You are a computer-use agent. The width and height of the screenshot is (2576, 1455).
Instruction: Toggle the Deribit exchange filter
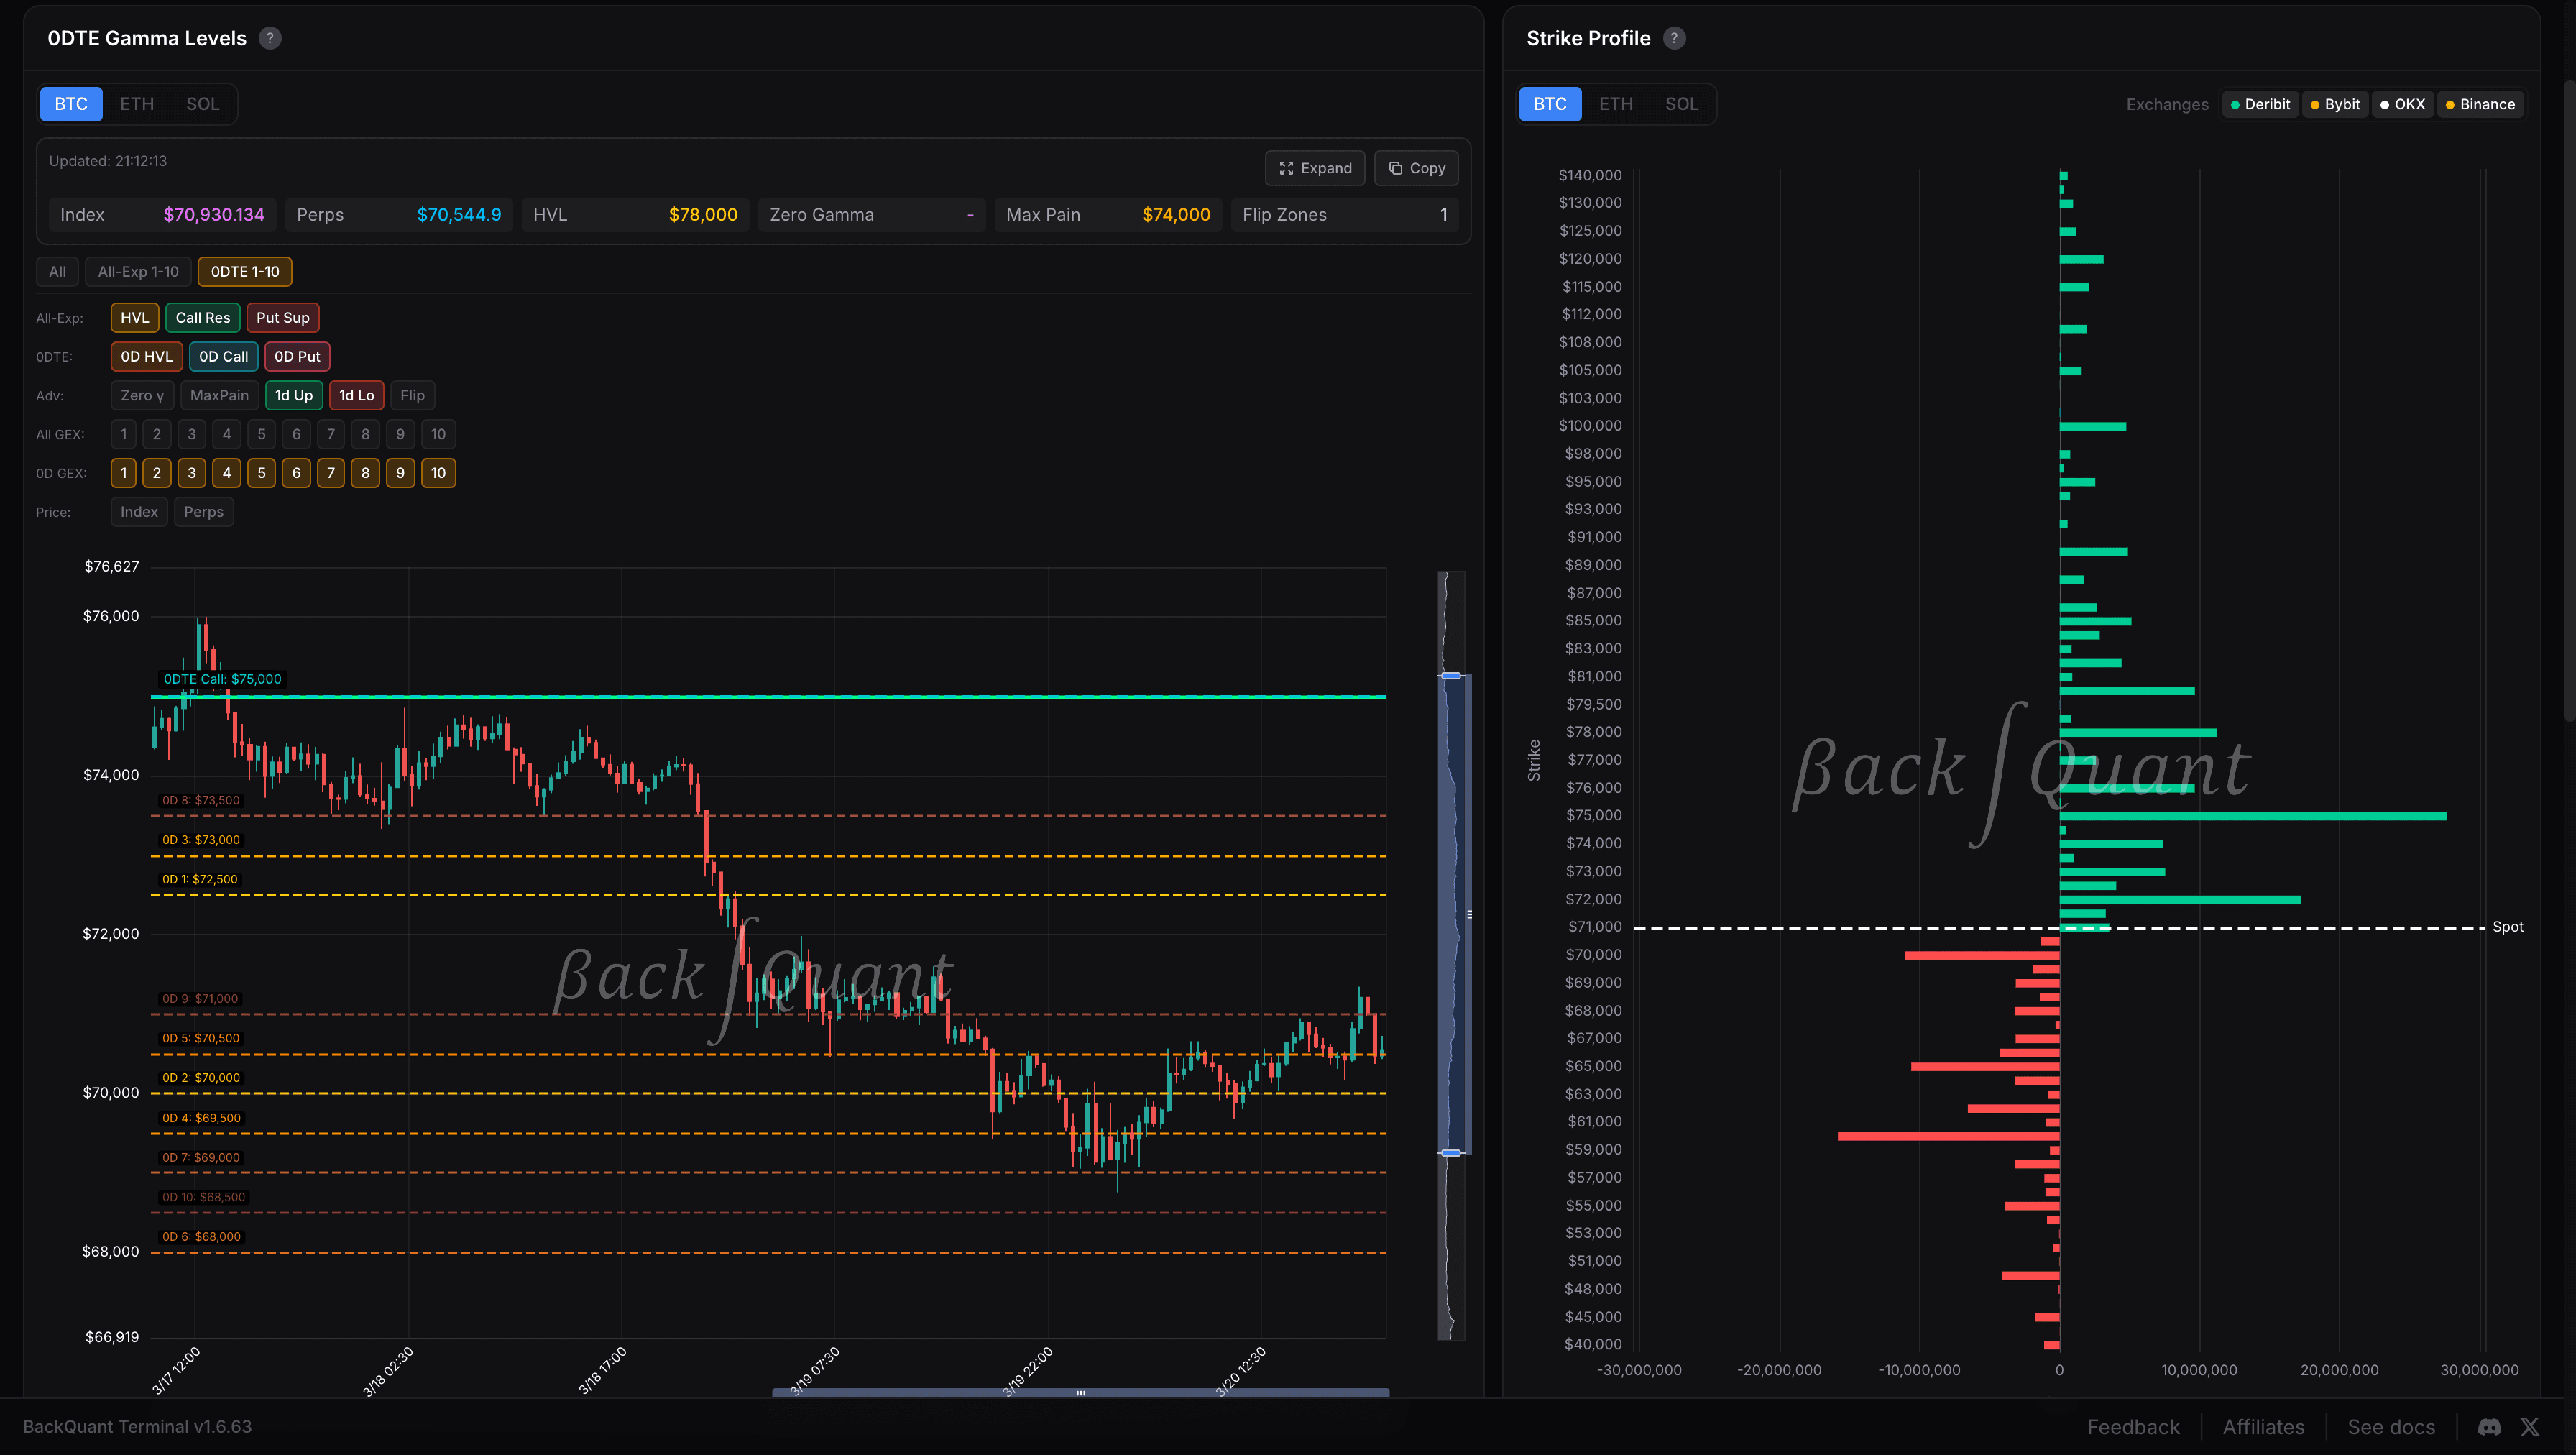2260,104
